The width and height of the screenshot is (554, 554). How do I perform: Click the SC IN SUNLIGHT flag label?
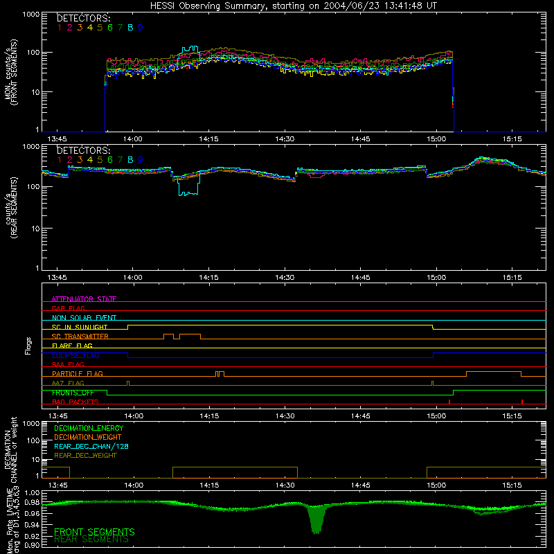pos(80,327)
